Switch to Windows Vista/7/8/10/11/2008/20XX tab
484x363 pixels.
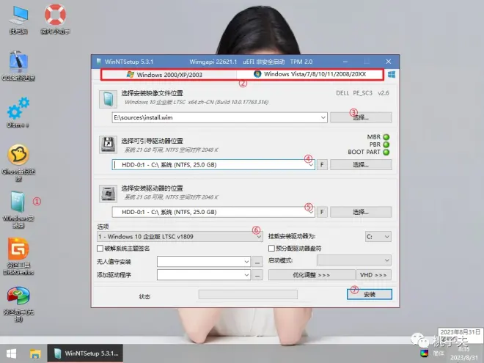point(310,74)
